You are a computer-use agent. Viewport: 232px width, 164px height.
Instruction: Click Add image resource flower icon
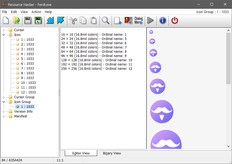pos(128,20)
